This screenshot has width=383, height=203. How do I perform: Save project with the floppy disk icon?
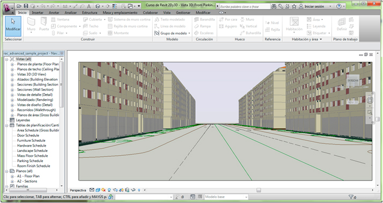[x=26, y=6]
